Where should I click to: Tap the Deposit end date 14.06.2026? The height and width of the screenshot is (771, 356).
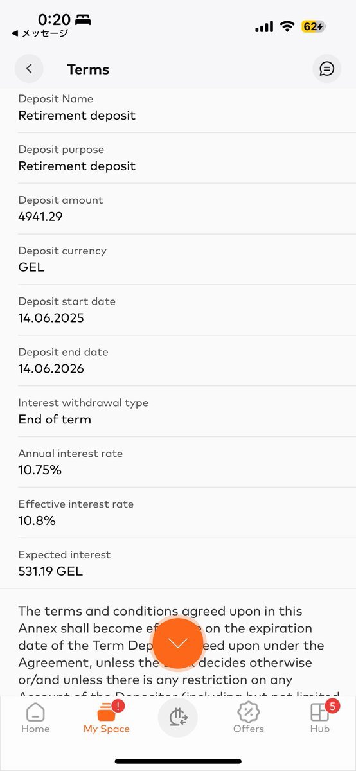(x=51, y=368)
